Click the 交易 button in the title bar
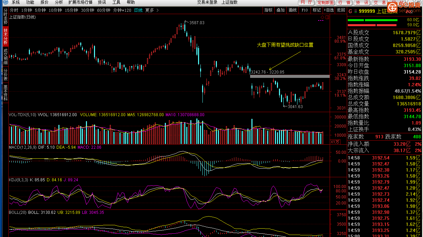The image size is (423, 237). pos(379,2)
